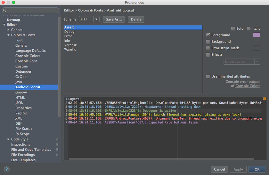Click the copy icon next to Code Style

point(57,139)
